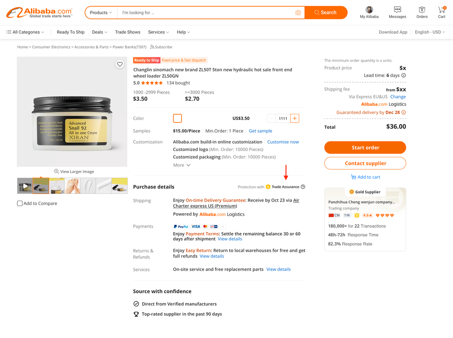Click View Larger Image magnifier icon

point(57,171)
